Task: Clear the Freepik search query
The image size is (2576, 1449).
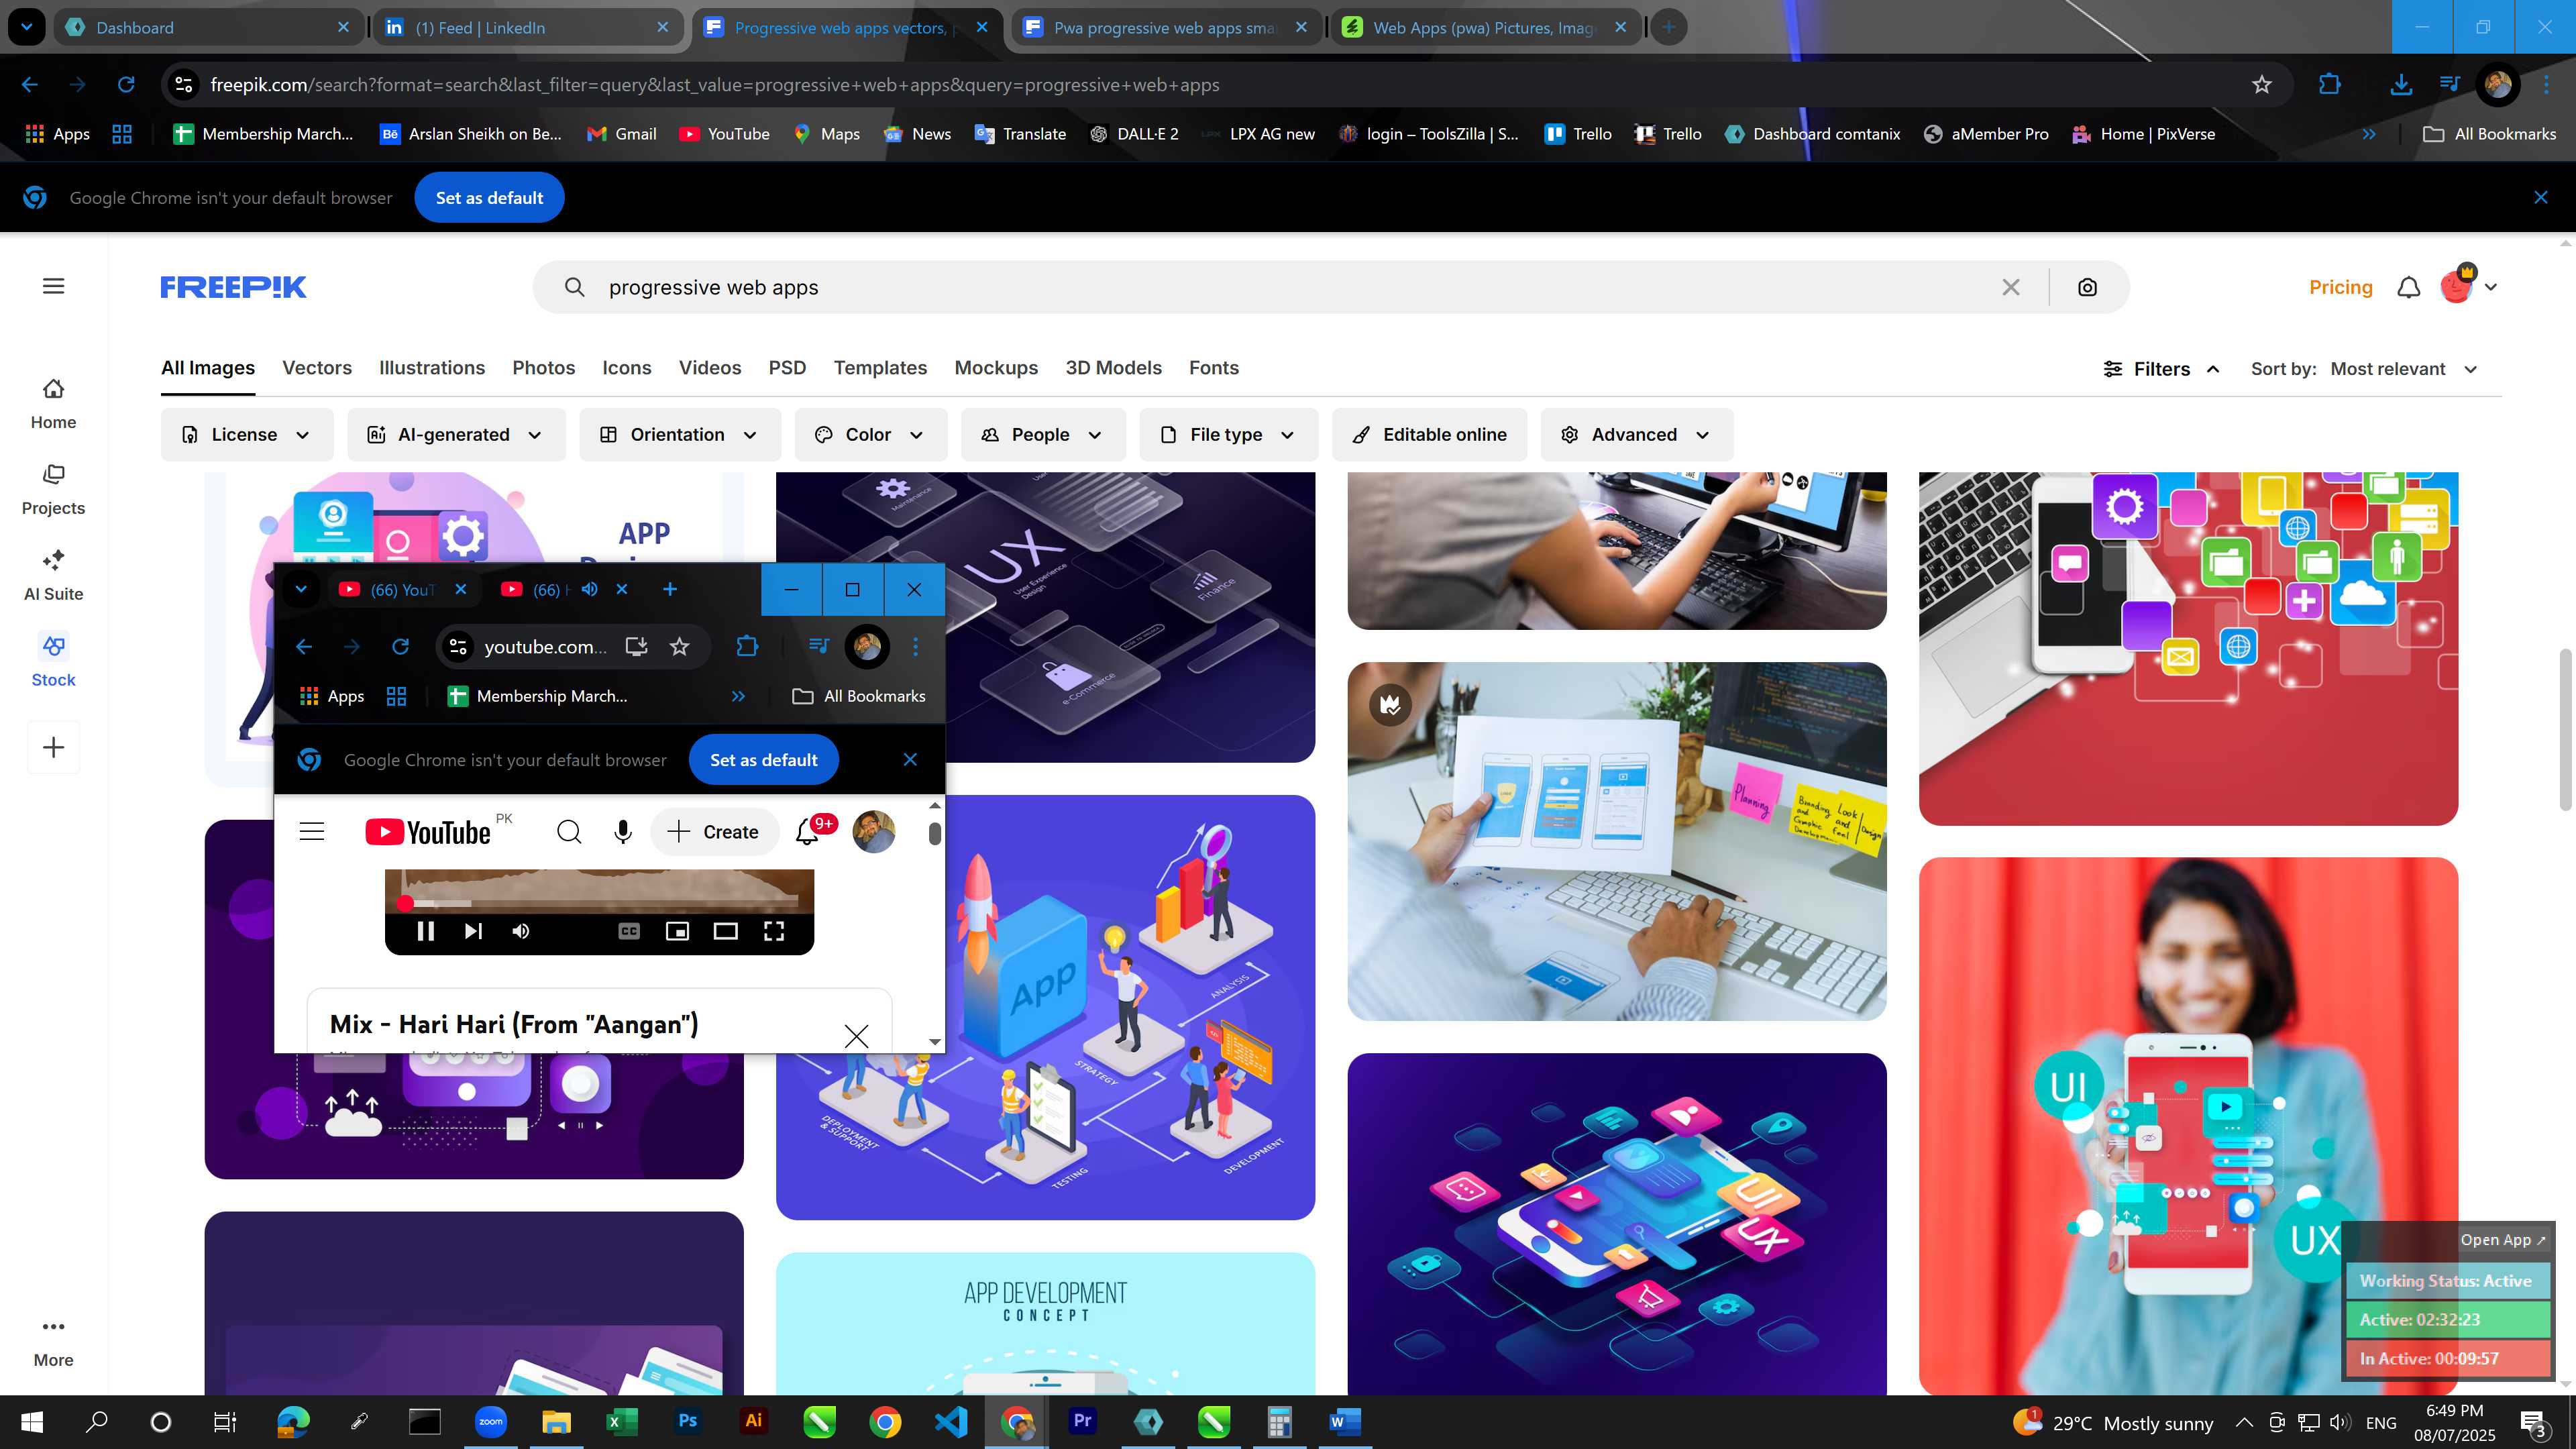Action: 2011,287
